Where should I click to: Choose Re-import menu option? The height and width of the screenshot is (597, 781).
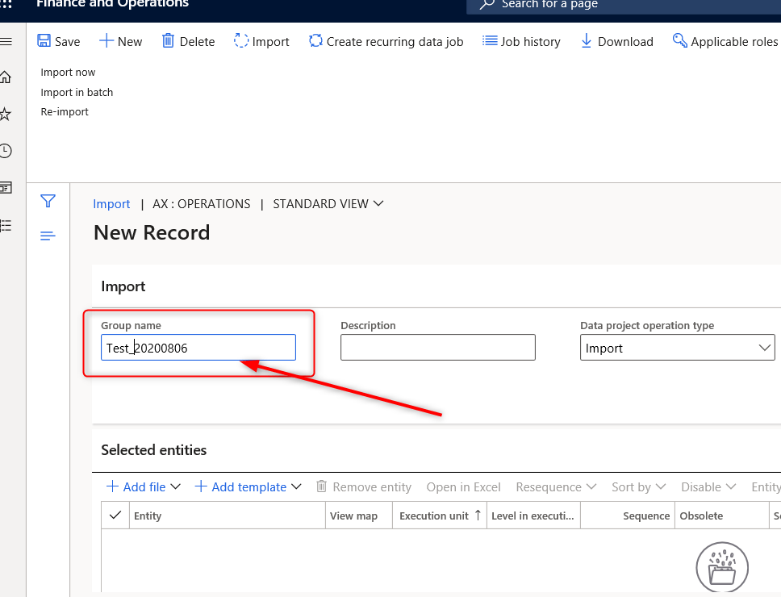pos(65,112)
